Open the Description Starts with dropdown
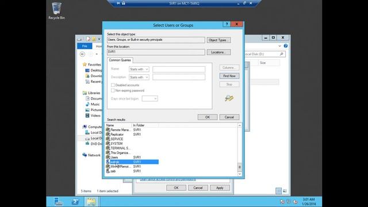Viewport: 368px width, 207px height. [139, 77]
